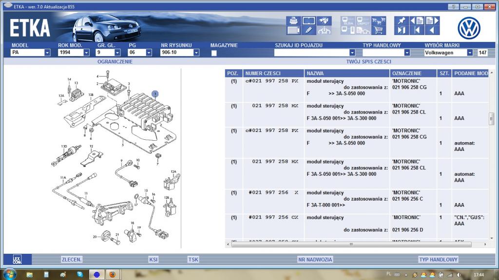Image resolution: width=499 pixels, height=280 pixels.
Task: Click the NAZWA column header
Action: pyautogui.click(x=347, y=74)
